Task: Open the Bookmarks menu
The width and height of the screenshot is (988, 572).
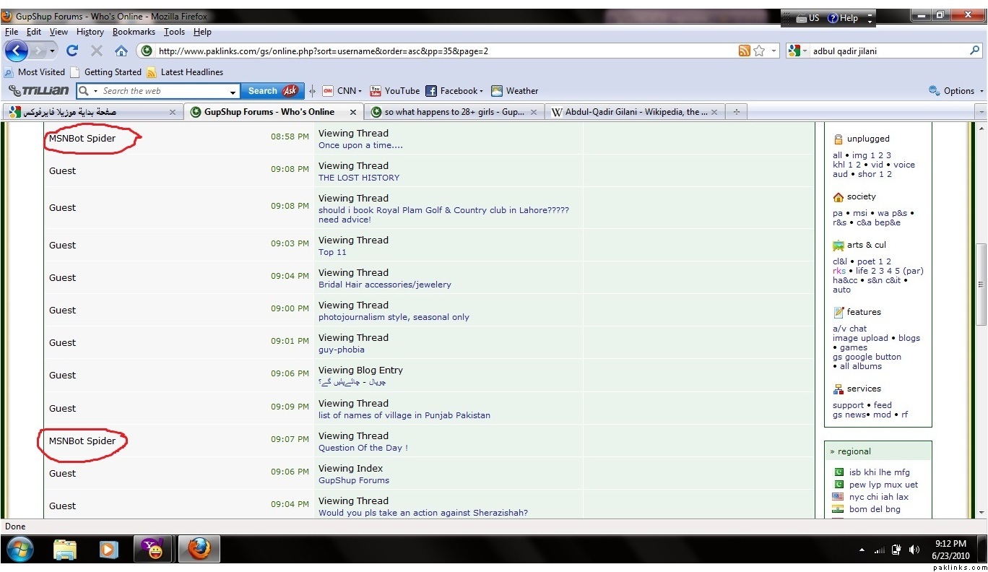Action: [x=134, y=32]
